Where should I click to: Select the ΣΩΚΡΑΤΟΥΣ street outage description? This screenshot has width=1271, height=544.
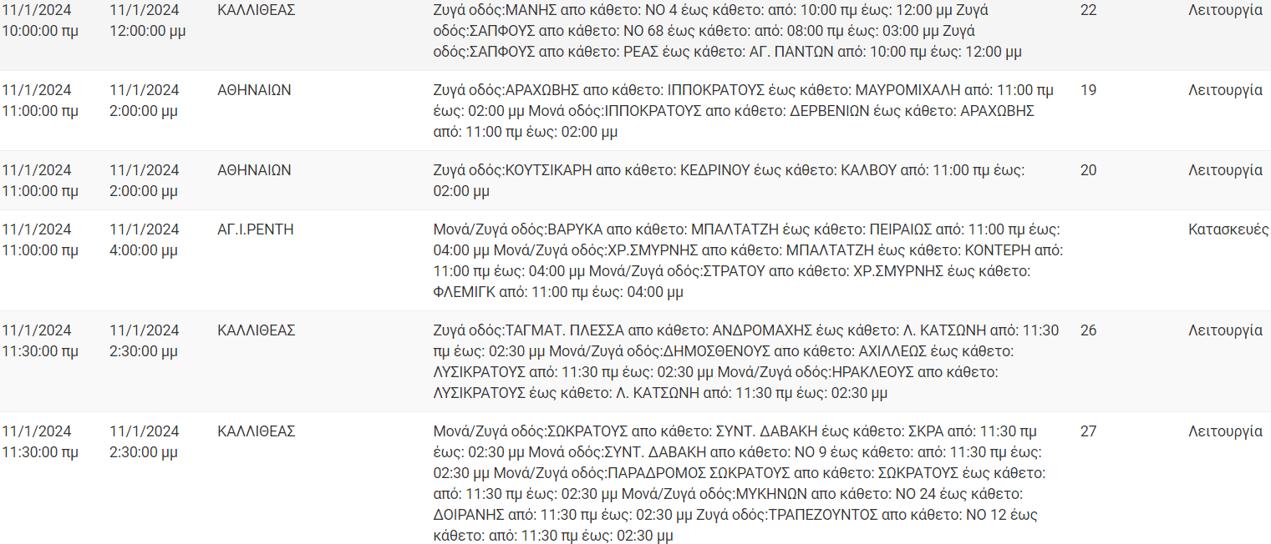pyautogui.click(x=740, y=483)
